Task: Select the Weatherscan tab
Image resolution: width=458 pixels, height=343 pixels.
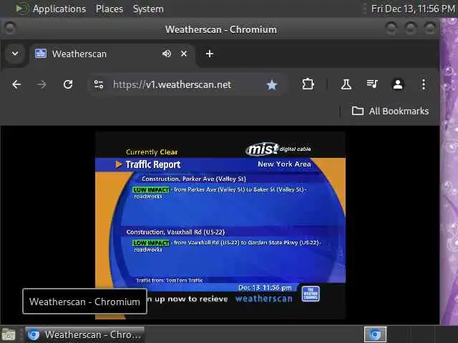Action: (112, 54)
